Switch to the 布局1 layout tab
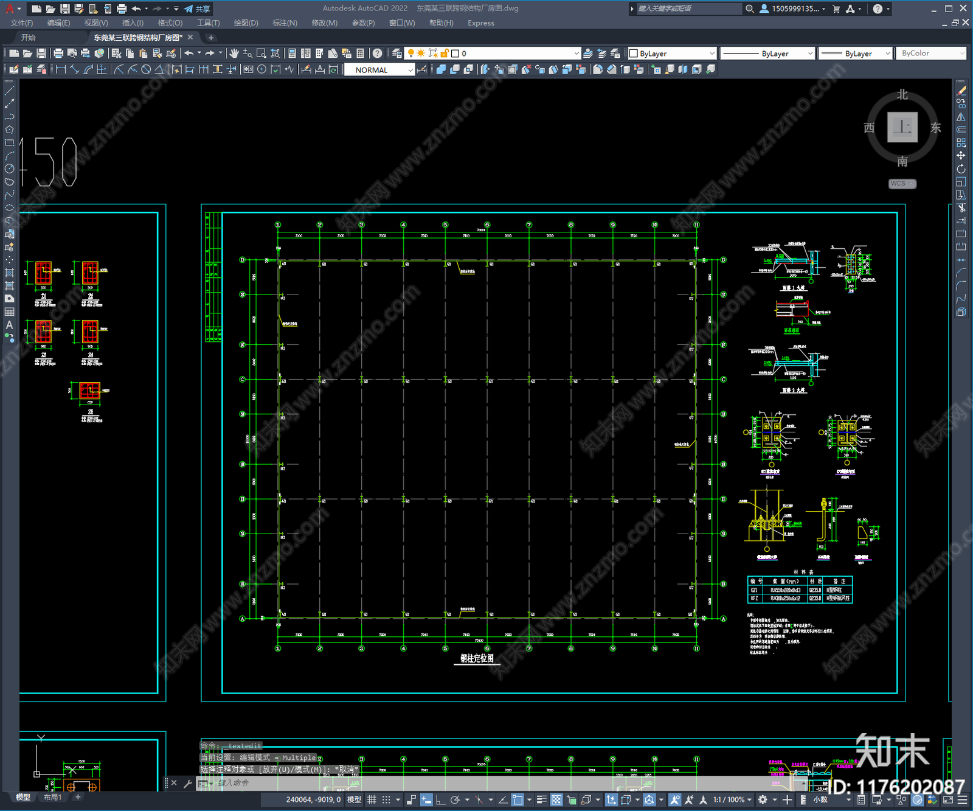973x811 pixels. (52, 797)
